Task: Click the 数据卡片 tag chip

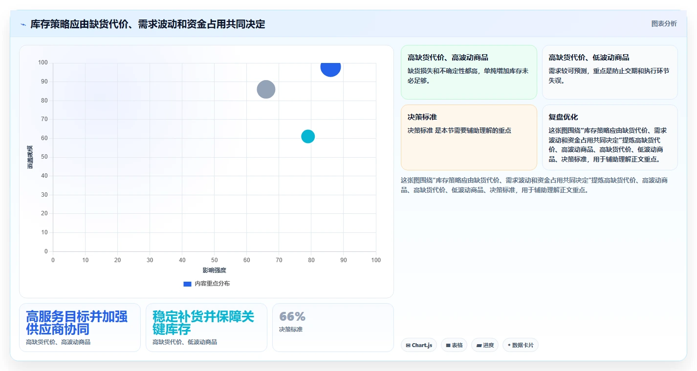Action: pyautogui.click(x=520, y=345)
